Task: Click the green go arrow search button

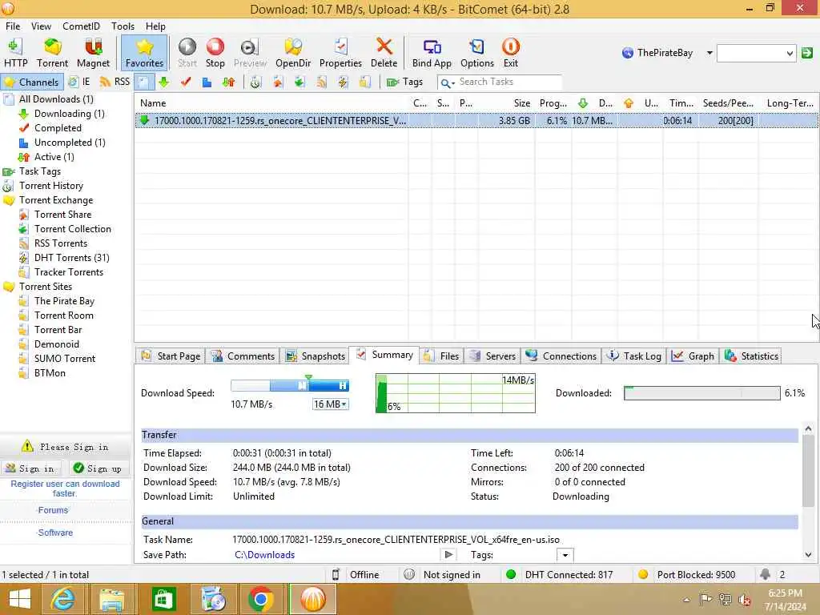Action: pyautogui.click(x=807, y=53)
